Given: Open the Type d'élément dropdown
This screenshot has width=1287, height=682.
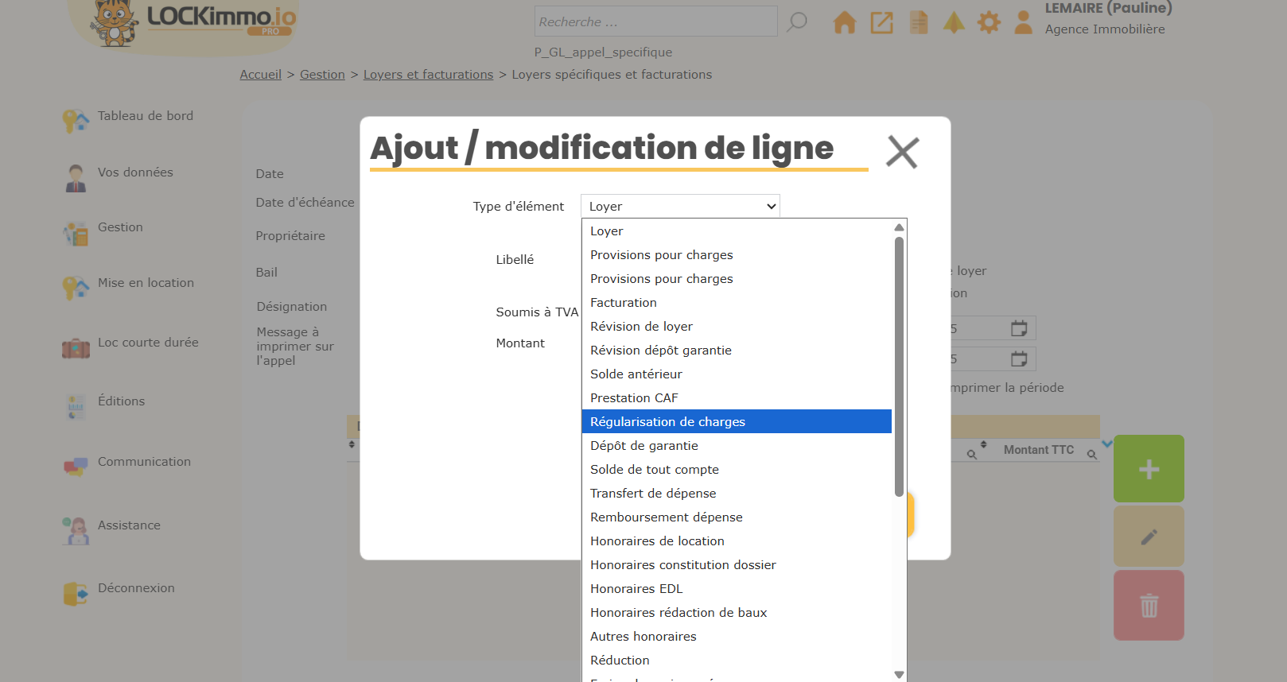Looking at the screenshot, I should click(680, 207).
